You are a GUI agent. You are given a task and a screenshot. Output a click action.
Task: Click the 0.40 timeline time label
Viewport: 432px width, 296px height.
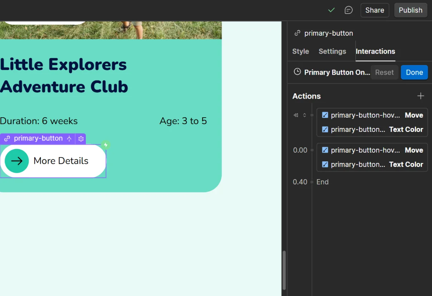coord(300,182)
